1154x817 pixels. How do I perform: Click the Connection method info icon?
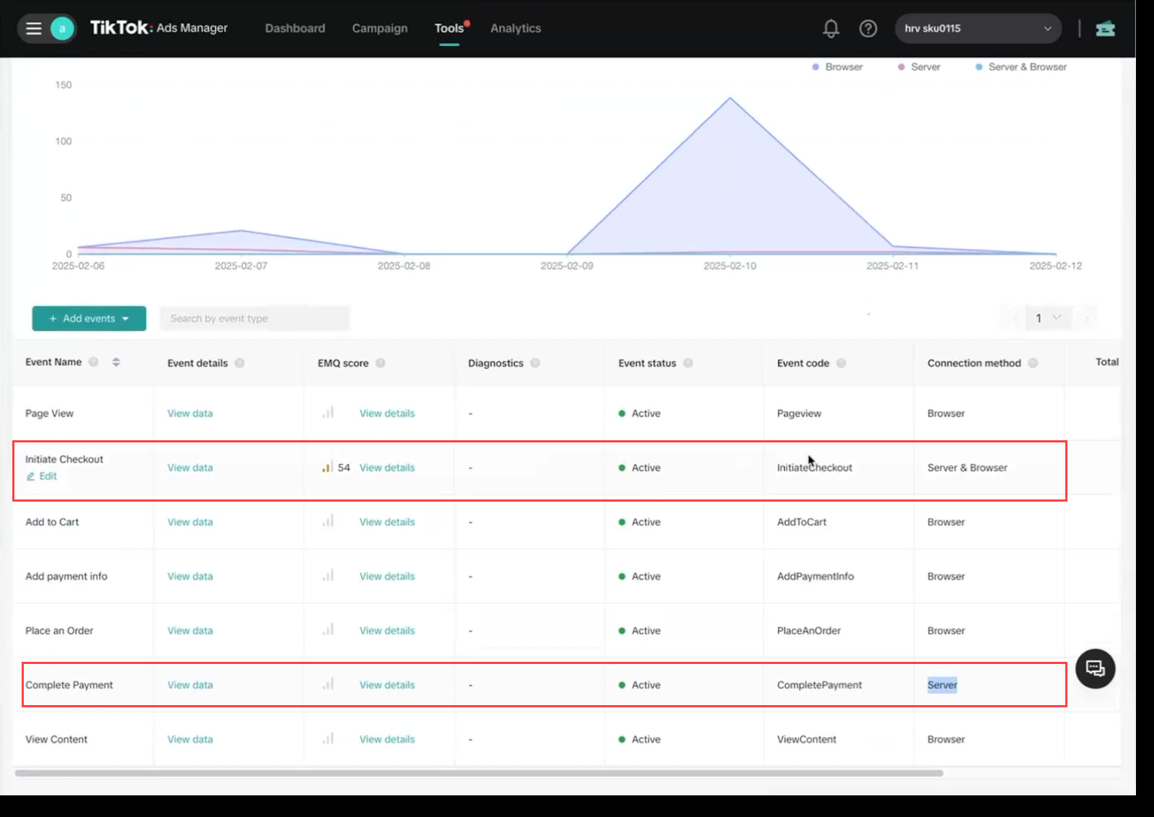coord(1033,363)
